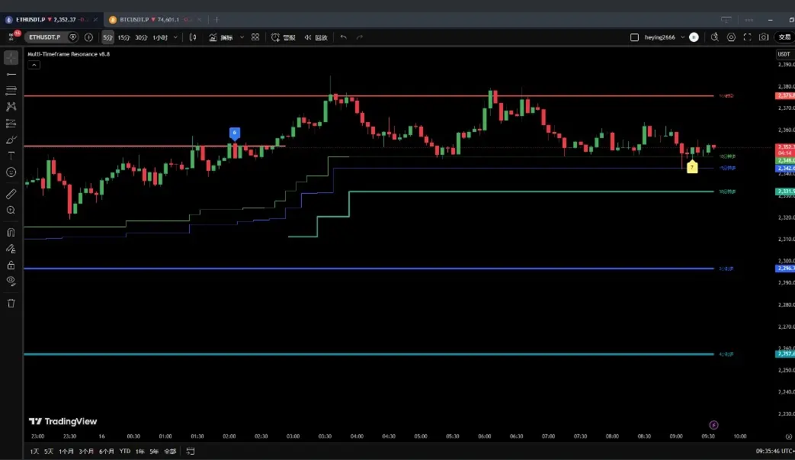Set range to YTD
Image resolution: width=795 pixels, height=460 pixels.
pos(125,452)
